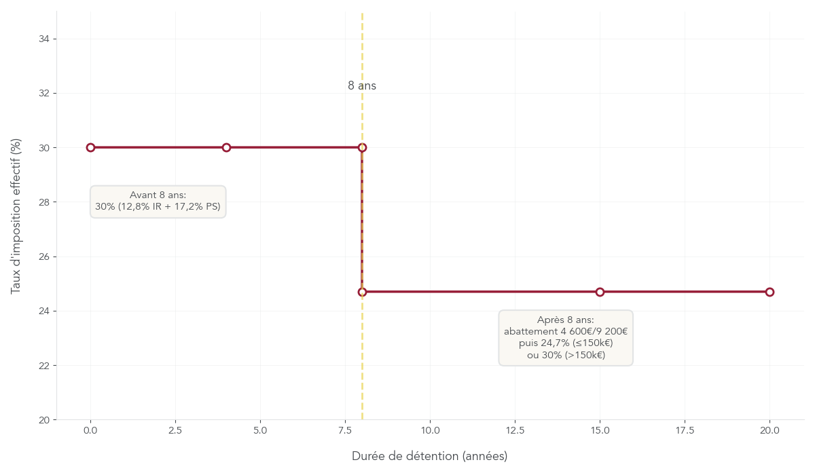This screenshot has height=475, width=815.
Task: Click the 34 tick label on y-axis
Action: 44,39
